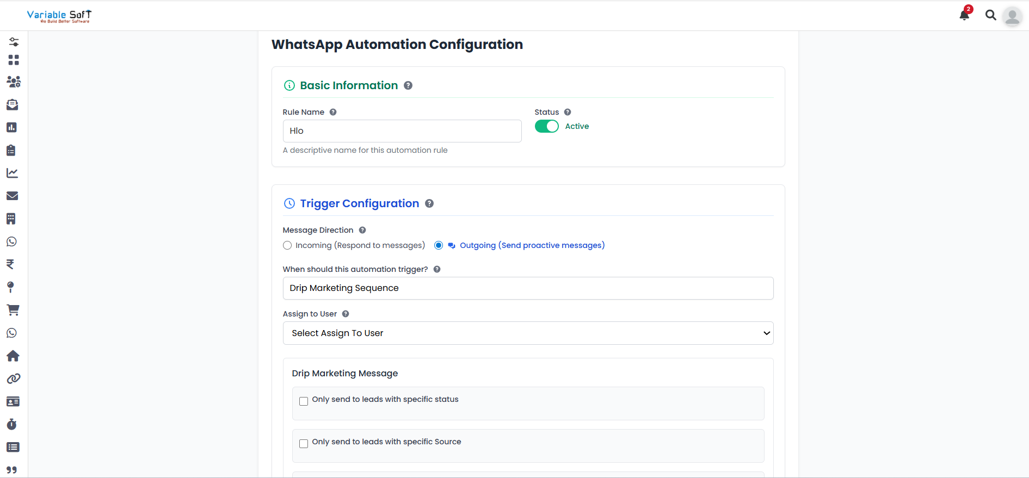Toggle the Active status switch
The width and height of the screenshot is (1029, 478).
click(x=546, y=126)
